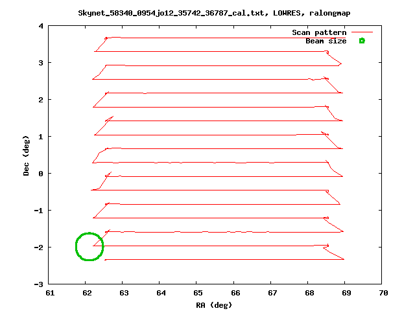Click the large green beam circle
The image size is (415, 311).
tap(89, 246)
